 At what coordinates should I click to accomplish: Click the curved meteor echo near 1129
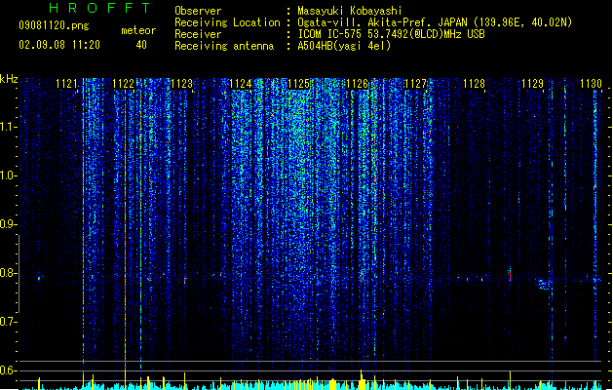(544, 284)
